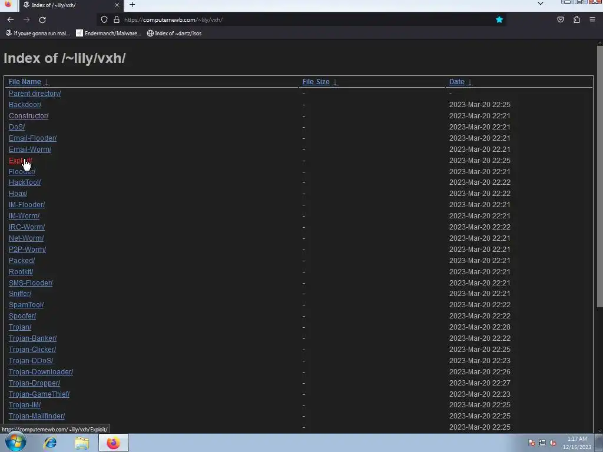Open the Windows Start orb
The width and height of the screenshot is (603, 452).
pyautogui.click(x=16, y=443)
